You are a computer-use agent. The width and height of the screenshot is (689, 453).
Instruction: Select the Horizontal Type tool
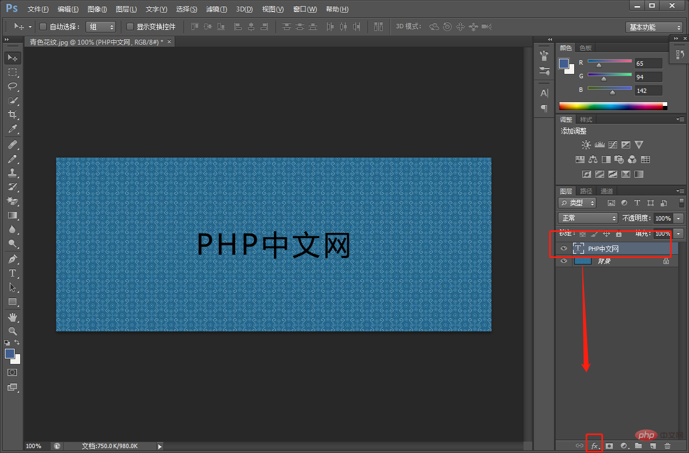[x=13, y=273]
